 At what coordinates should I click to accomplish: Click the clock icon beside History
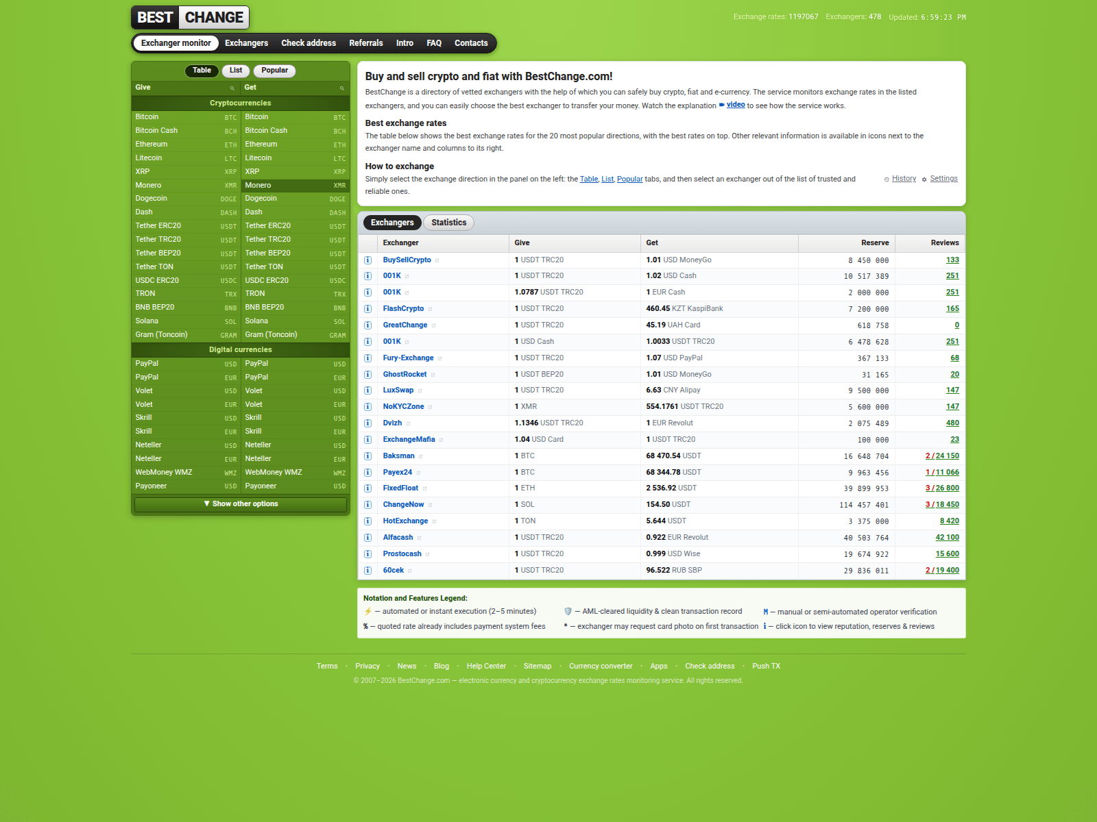coord(887,179)
